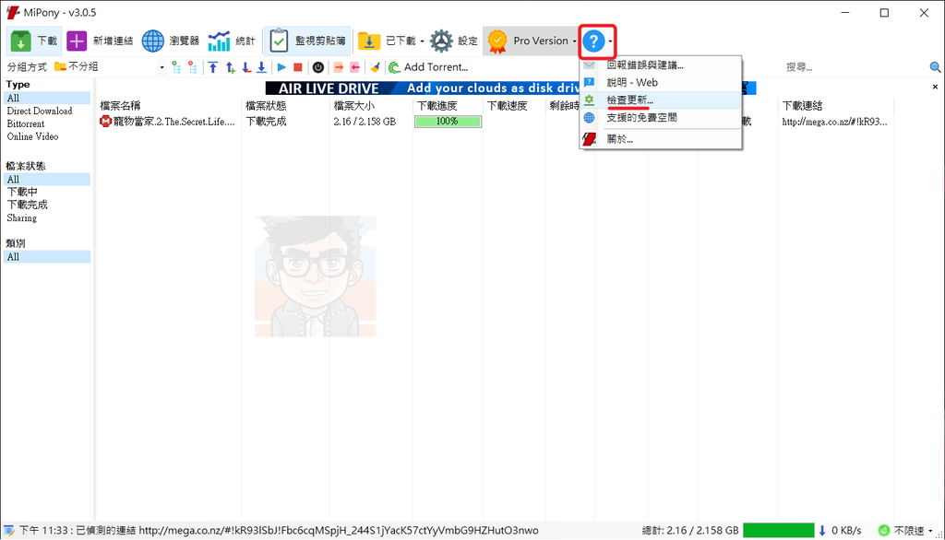Image resolution: width=945 pixels, height=540 pixels.
Task: Click the magnifier search icon
Action: (x=935, y=67)
